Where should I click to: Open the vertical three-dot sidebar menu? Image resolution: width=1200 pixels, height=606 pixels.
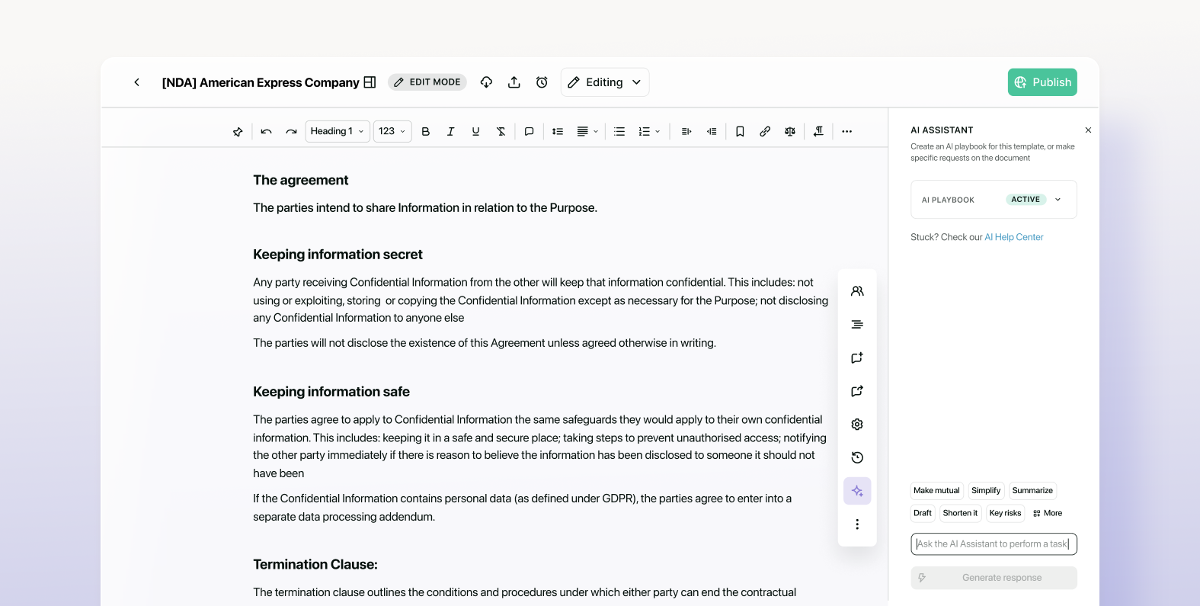point(857,524)
